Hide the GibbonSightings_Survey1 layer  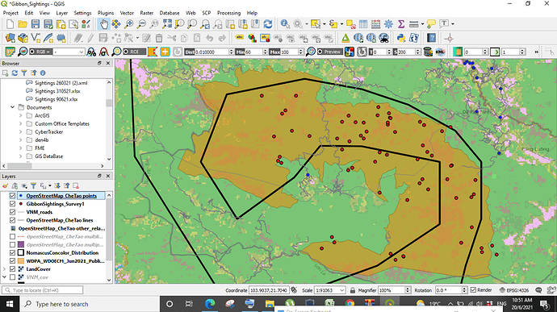pos(12,204)
